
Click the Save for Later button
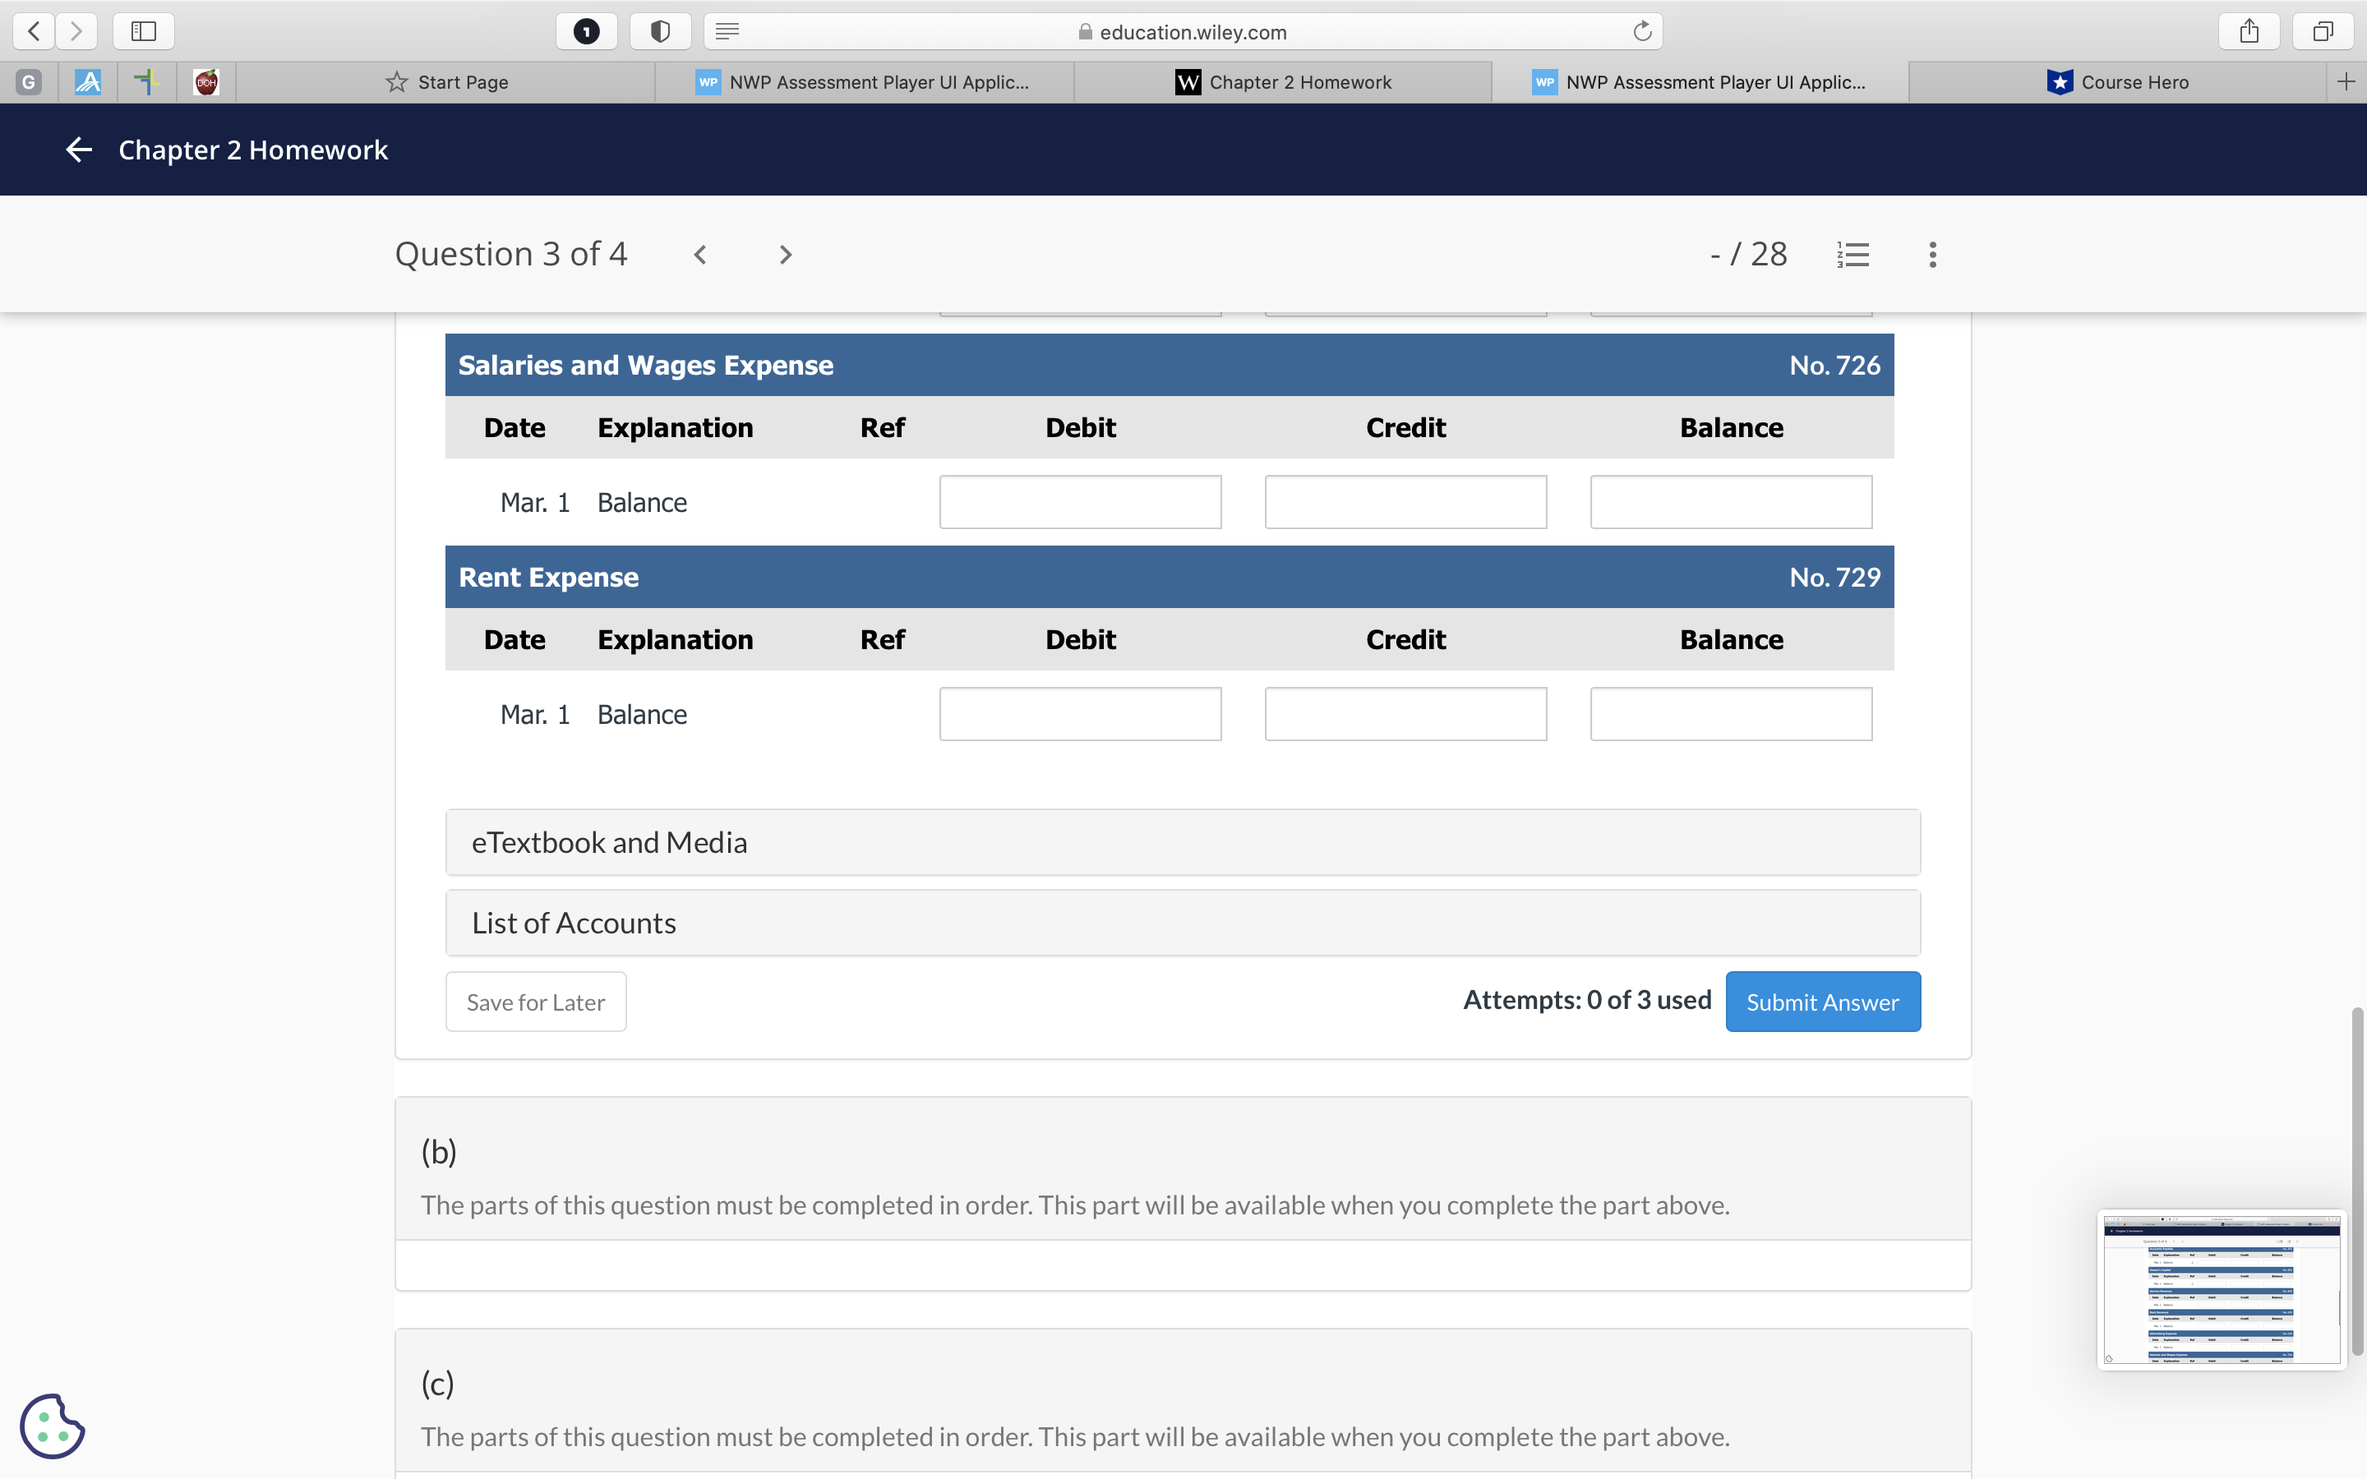click(535, 1002)
